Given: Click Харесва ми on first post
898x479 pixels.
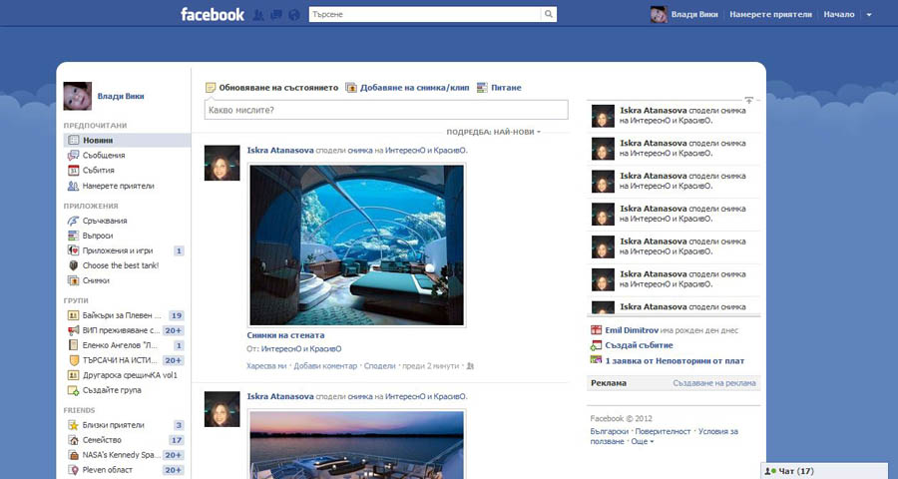Looking at the screenshot, I should 266,365.
